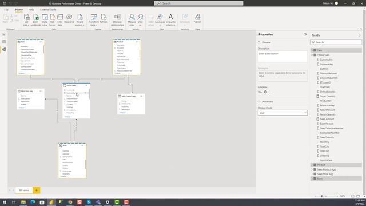Image resolution: width=366 pixels, height=206 pixels.
Task: Open Manage roles
Action: coord(132,20)
